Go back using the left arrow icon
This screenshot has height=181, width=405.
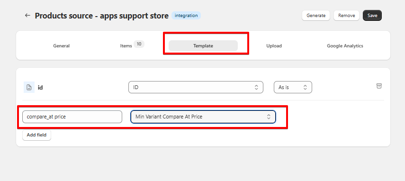pos(27,16)
